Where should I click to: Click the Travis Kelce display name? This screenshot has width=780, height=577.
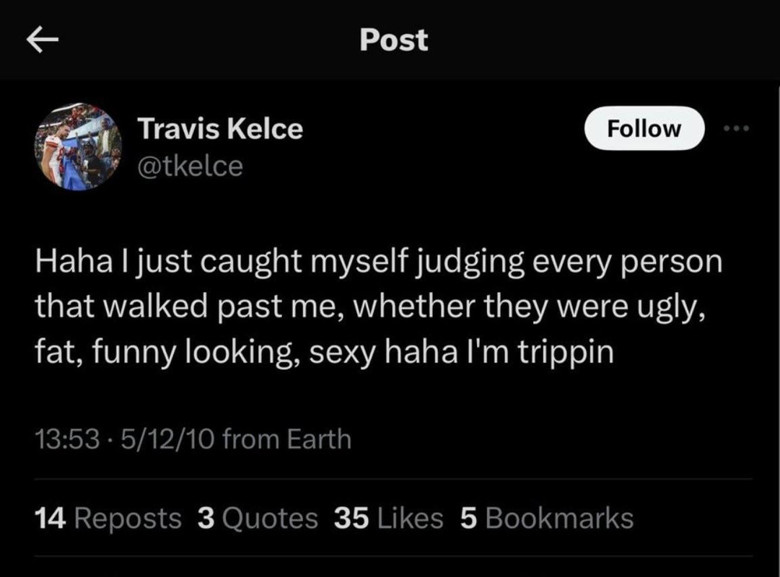220,128
